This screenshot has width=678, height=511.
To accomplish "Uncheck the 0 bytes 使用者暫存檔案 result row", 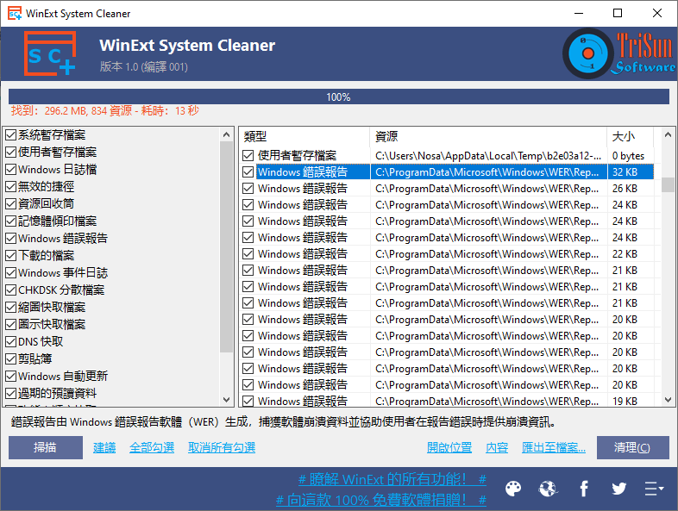I will (248, 155).
